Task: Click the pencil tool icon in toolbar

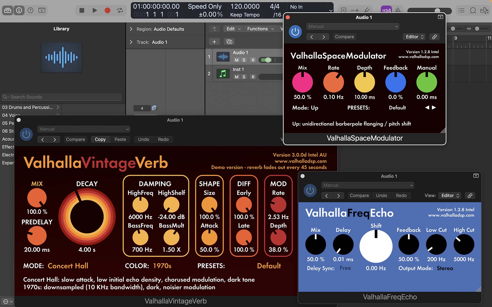Action: coord(368,10)
